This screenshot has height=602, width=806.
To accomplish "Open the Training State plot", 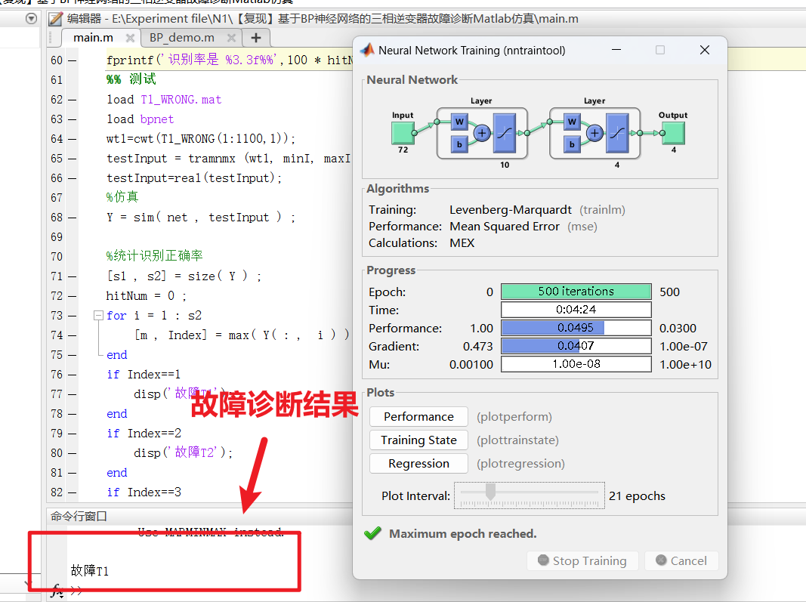I will click(x=418, y=440).
